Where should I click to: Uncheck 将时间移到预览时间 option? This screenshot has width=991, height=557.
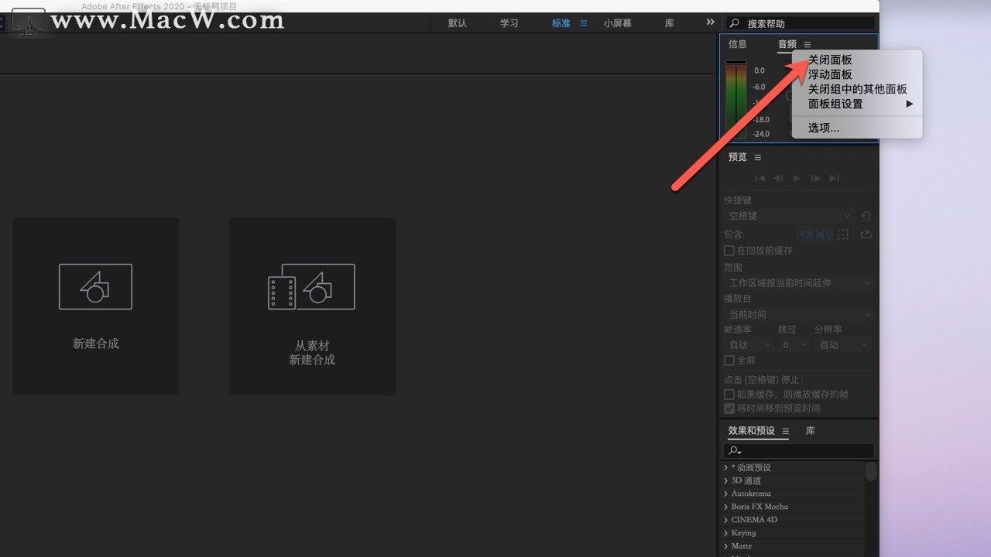729,408
